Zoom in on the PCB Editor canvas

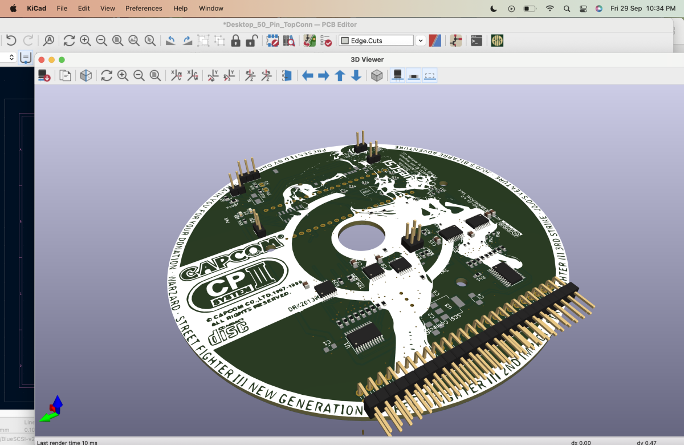click(x=85, y=41)
